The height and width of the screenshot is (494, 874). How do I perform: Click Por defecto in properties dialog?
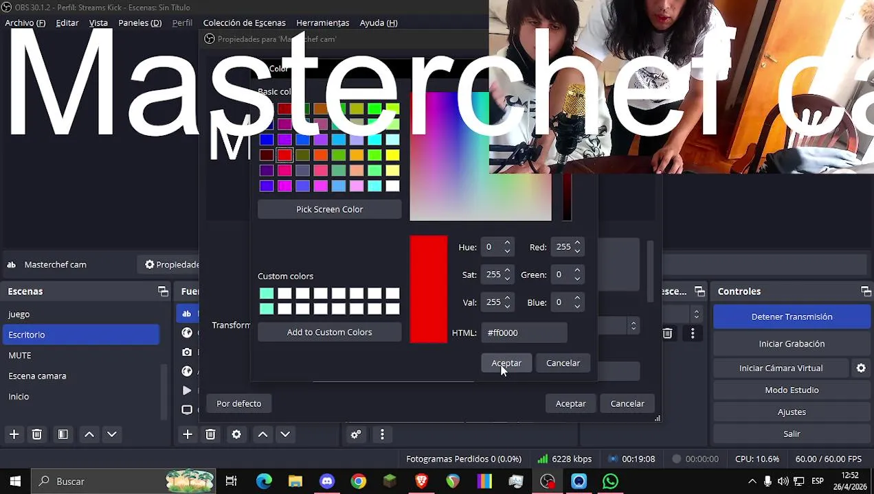click(x=238, y=403)
